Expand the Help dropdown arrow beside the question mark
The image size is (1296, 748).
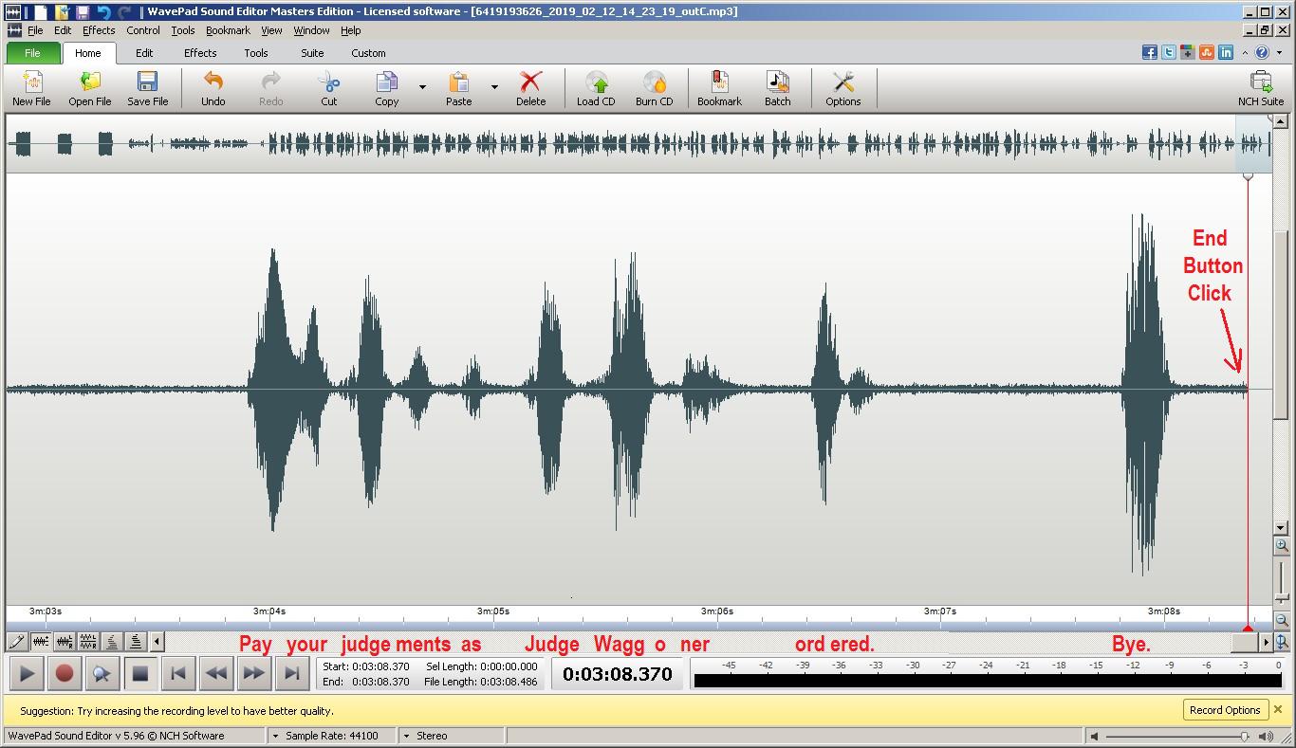coord(1279,53)
